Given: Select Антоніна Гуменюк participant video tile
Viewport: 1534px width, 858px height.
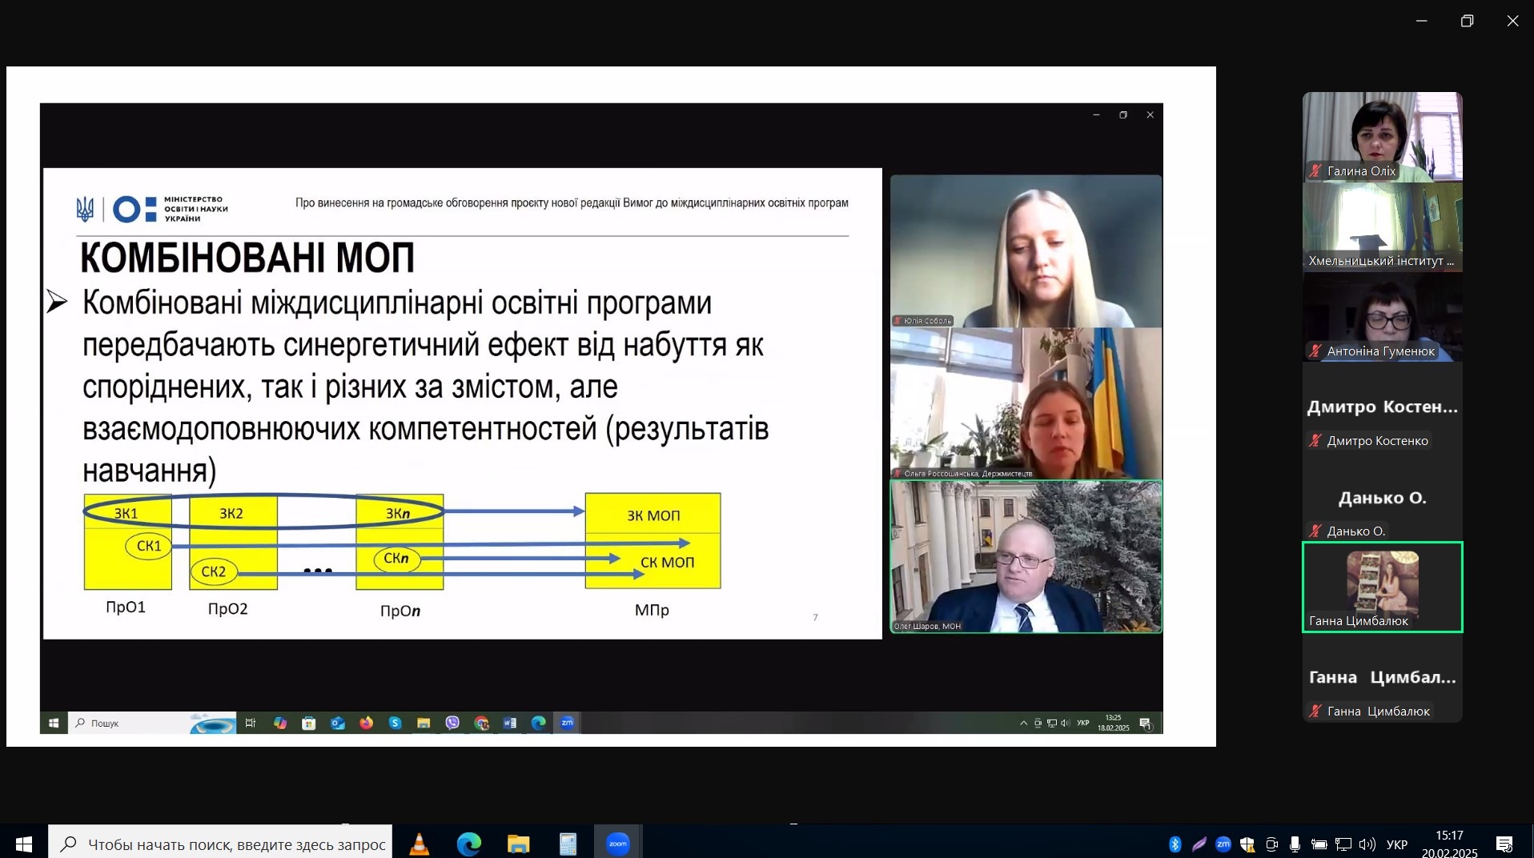Looking at the screenshot, I should coord(1383,318).
